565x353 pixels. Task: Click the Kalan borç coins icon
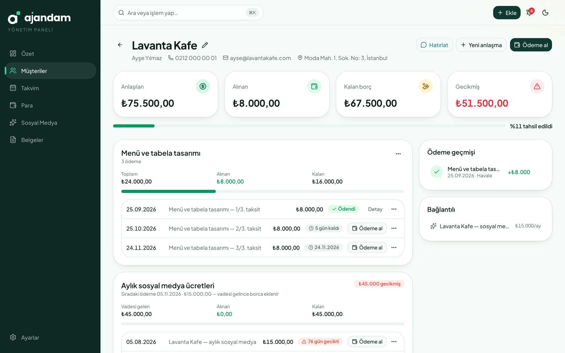pyautogui.click(x=426, y=86)
